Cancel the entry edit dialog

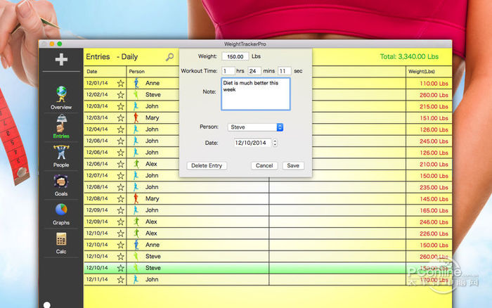(264, 166)
